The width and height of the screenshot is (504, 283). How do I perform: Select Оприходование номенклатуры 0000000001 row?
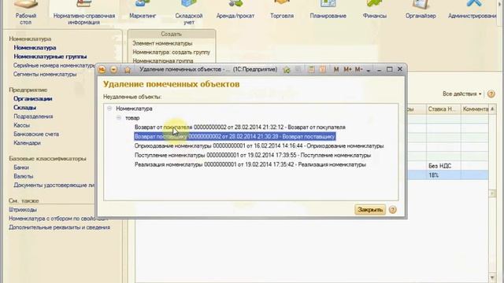259,145
